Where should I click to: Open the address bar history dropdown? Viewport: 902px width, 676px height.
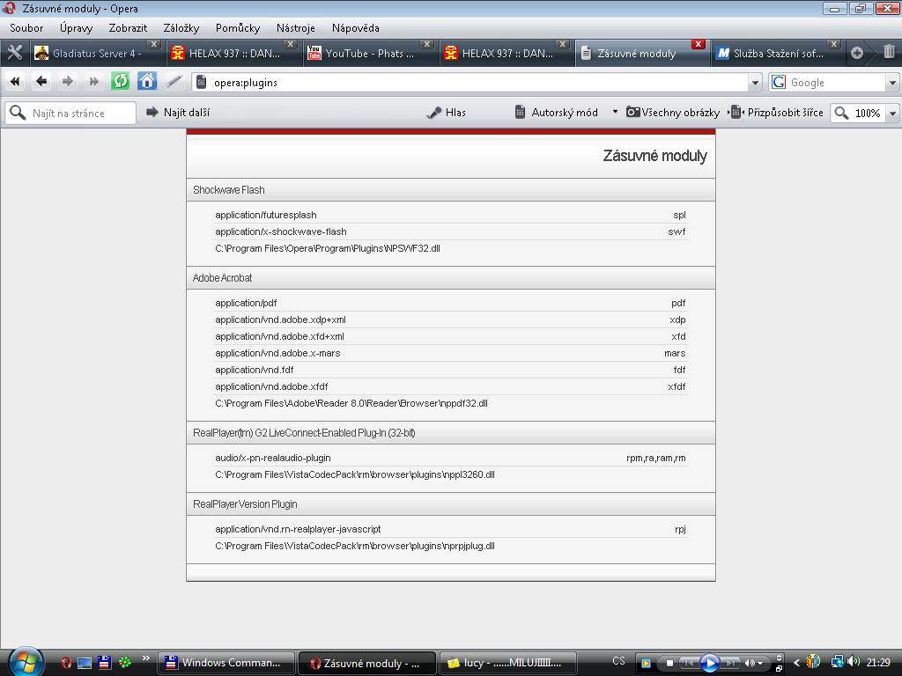pos(755,83)
